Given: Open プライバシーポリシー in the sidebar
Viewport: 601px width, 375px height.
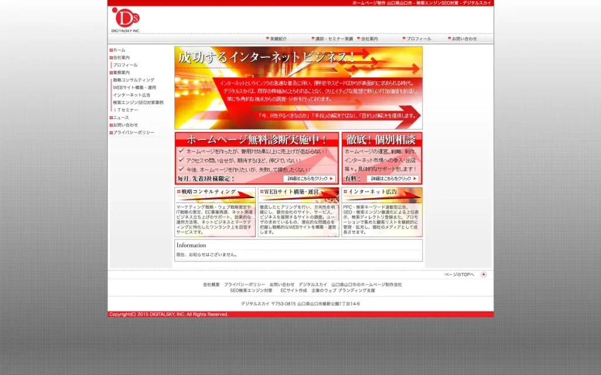Looking at the screenshot, I should pyautogui.click(x=133, y=132).
